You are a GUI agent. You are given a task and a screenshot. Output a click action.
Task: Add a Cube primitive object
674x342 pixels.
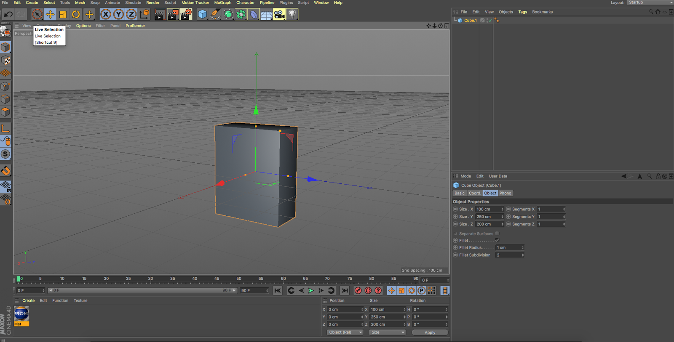pyautogui.click(x=203, y=15)
